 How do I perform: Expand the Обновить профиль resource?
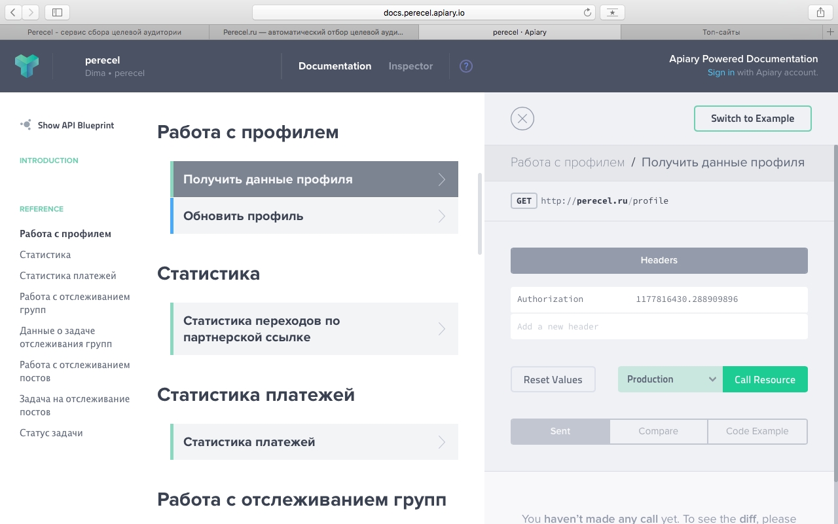[314, 216]
